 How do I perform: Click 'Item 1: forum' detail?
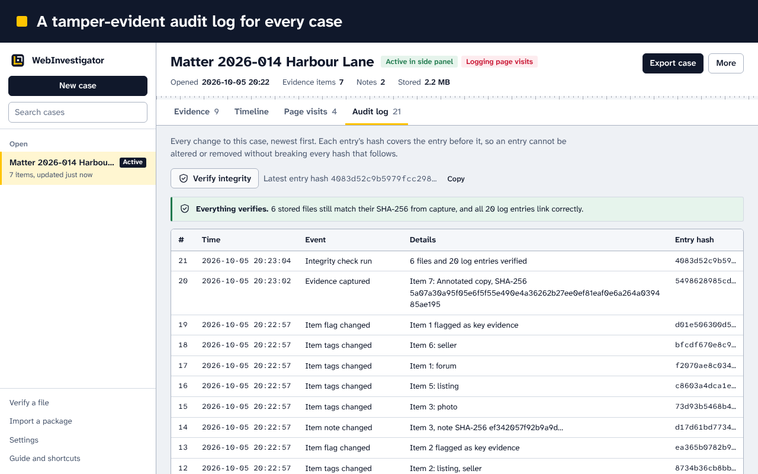433,366
